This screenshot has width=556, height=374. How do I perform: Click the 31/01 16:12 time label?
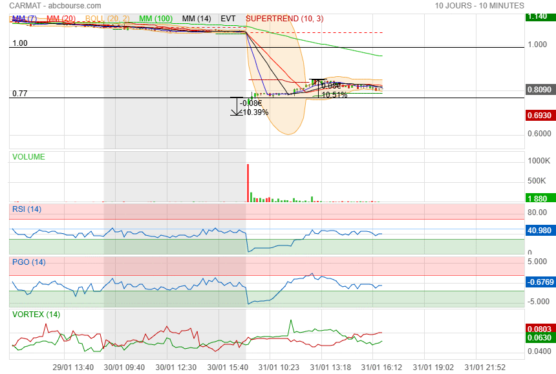[x=381, y=368]
